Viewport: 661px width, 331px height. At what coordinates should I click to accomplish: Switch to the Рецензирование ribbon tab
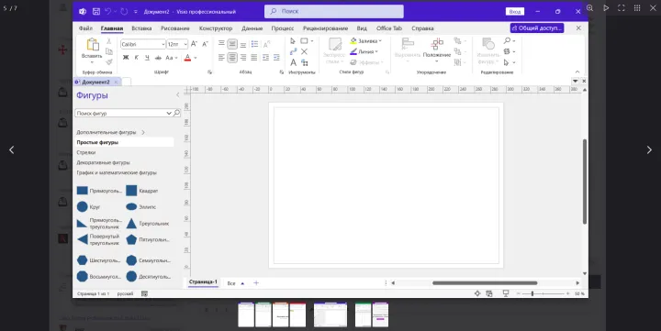[x=325, y=28]
